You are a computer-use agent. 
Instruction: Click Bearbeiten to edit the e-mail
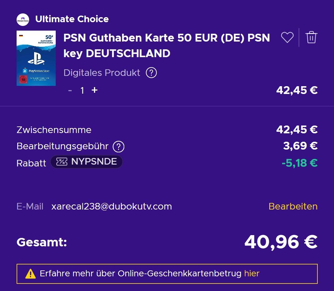coord(293,206)
